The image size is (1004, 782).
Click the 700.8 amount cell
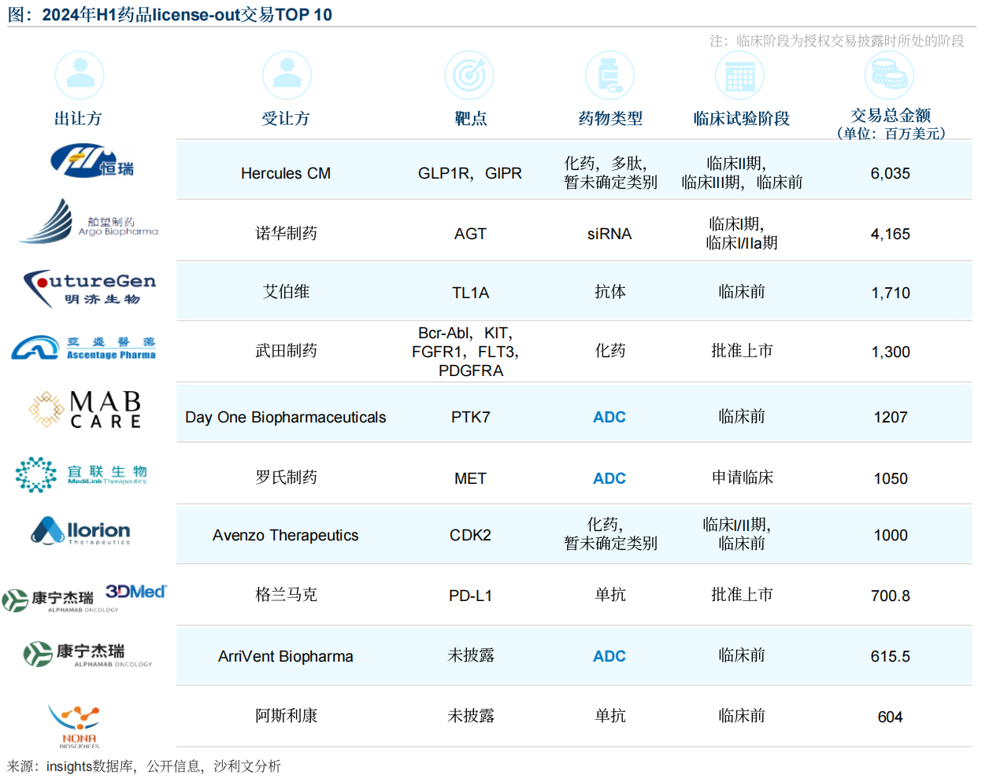pyautogui.click(x=891, y=596)
